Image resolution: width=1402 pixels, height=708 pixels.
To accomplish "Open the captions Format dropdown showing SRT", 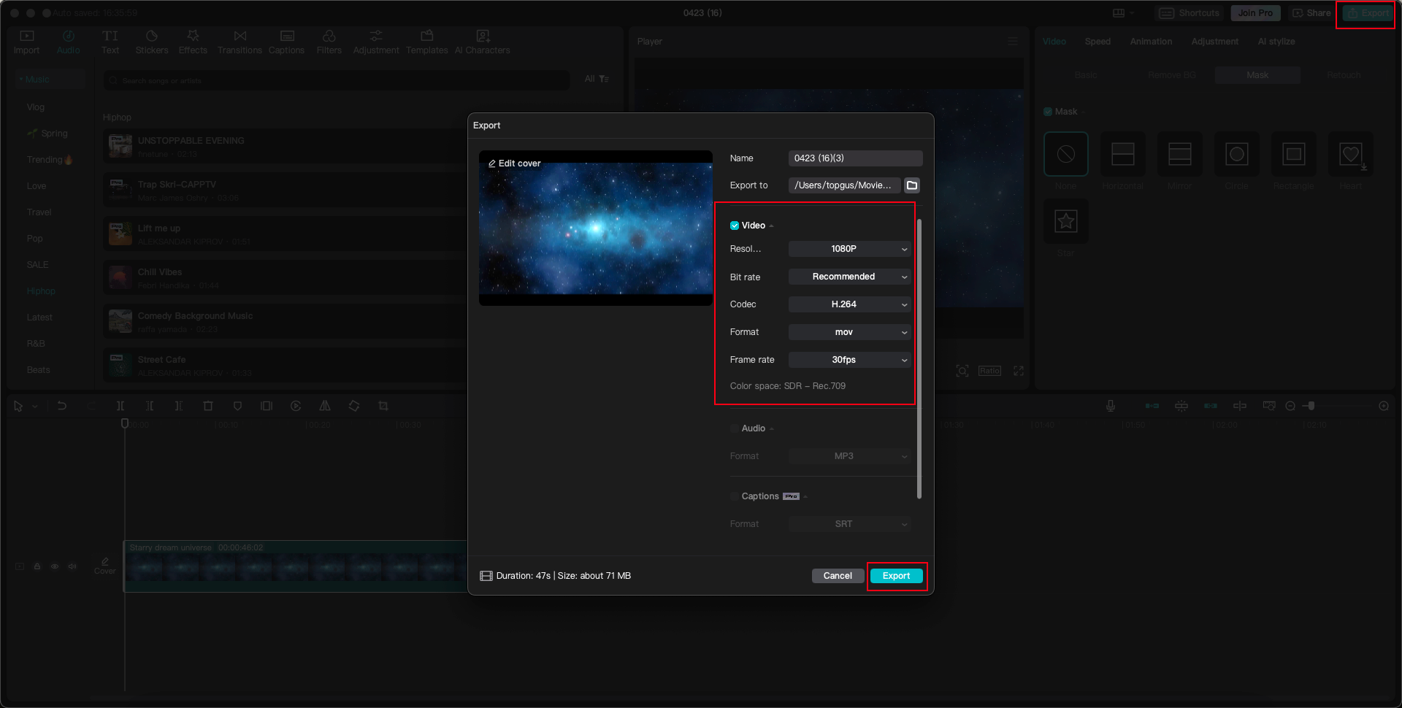I will click(x=850, y=524).
